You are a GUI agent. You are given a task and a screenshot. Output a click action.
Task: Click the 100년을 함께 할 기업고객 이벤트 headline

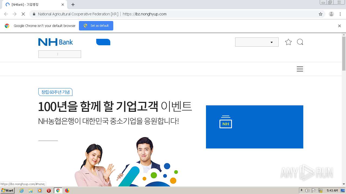[115, 107]
